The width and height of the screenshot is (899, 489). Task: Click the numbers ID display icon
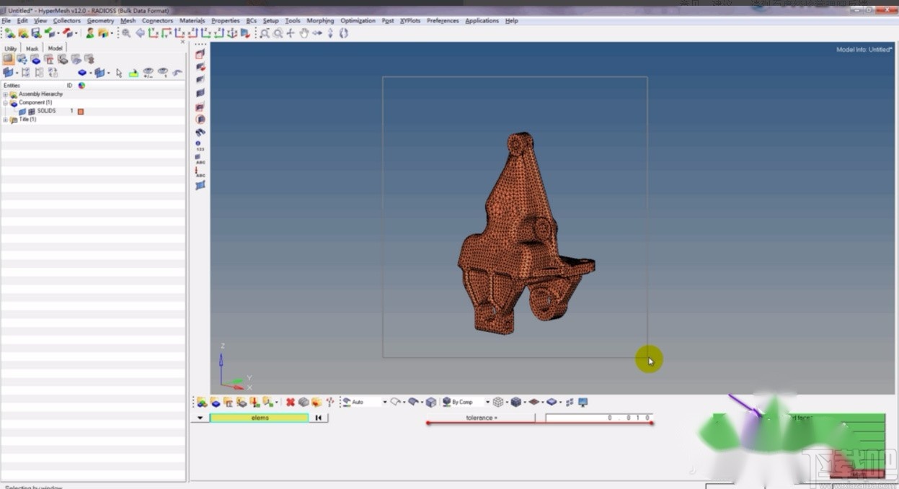pos(199,145)
